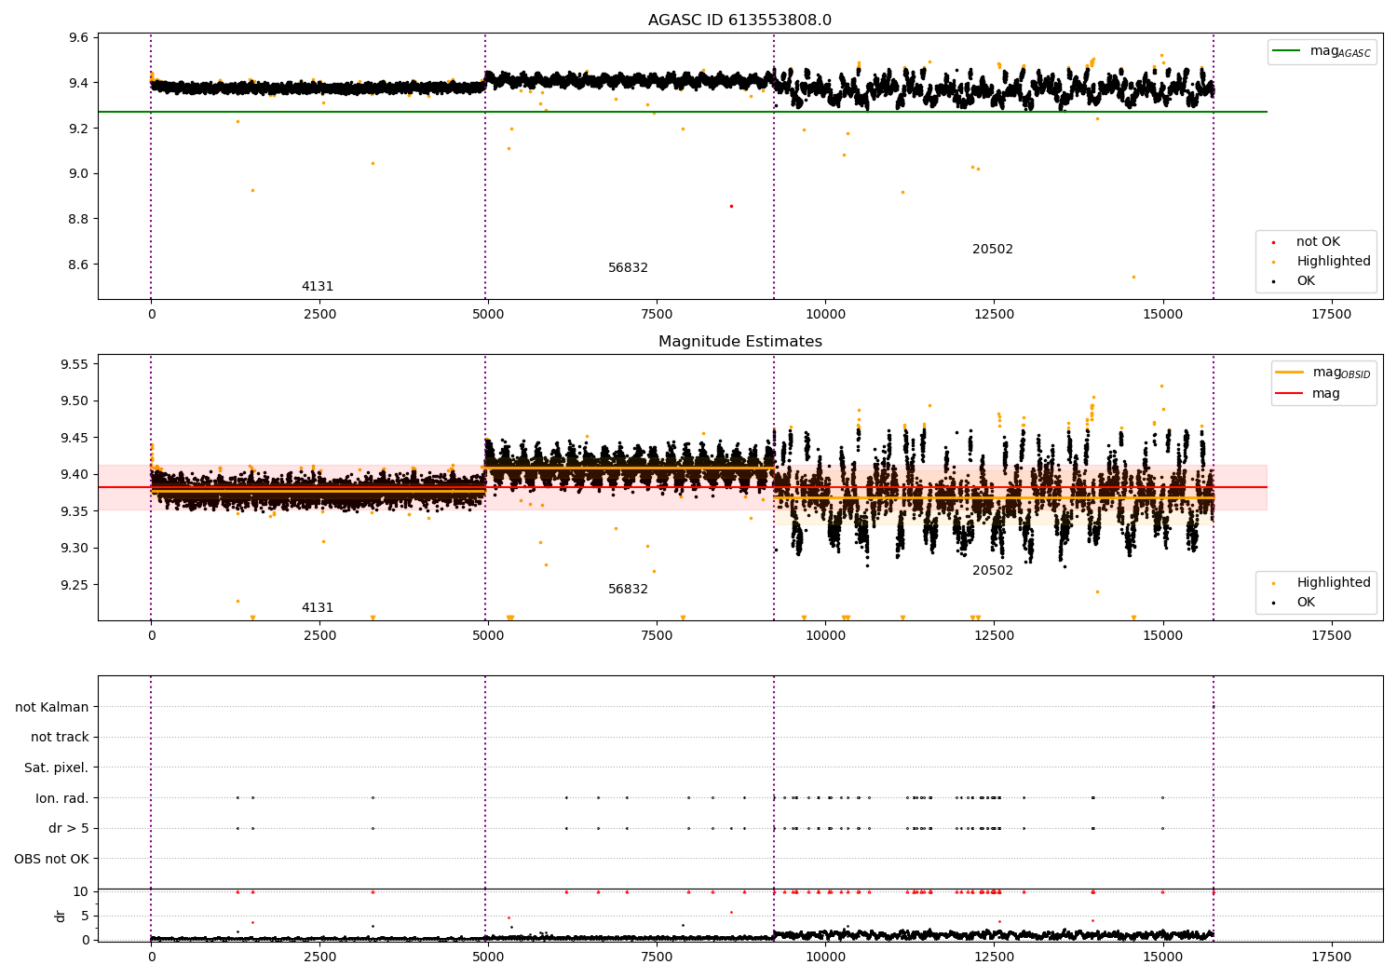Screen dimensions: 1397x978
Task: Click 'not OK' in the top plot legend
Action: click(1318, 242)
